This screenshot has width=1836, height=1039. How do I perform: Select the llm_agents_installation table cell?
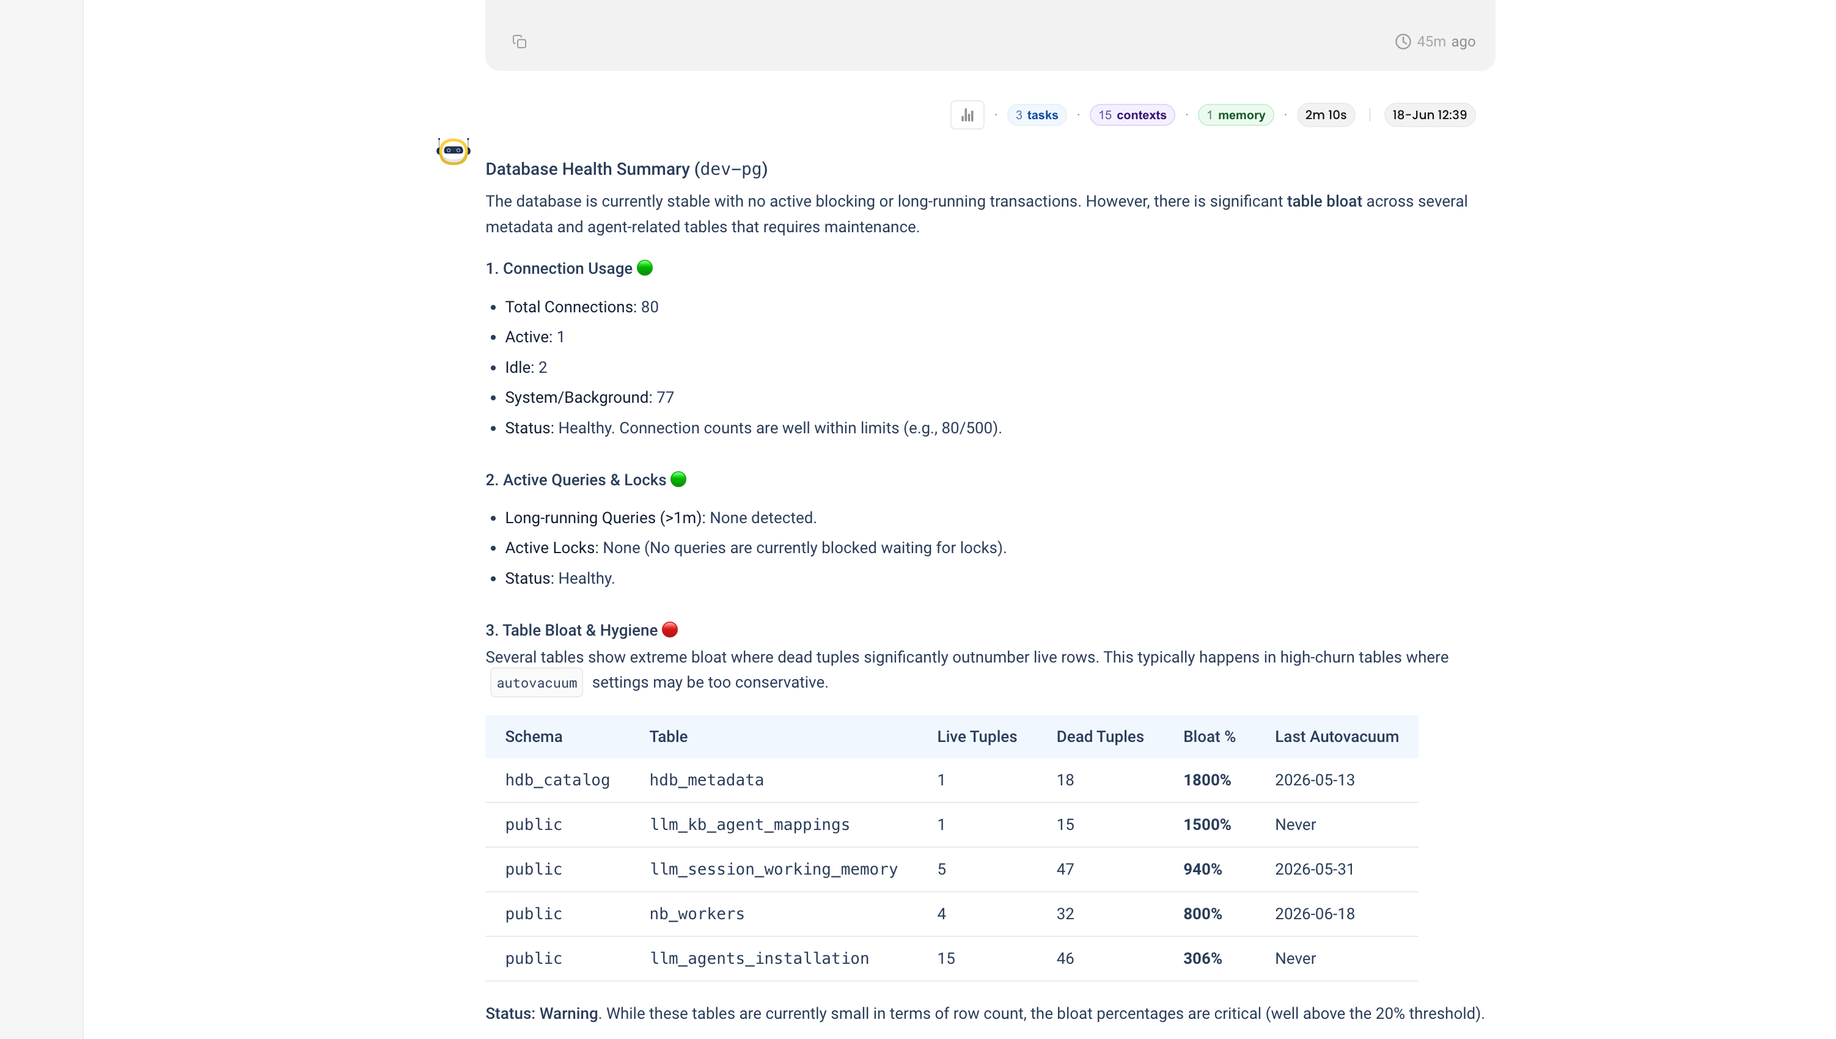click(x=758, y=958)
